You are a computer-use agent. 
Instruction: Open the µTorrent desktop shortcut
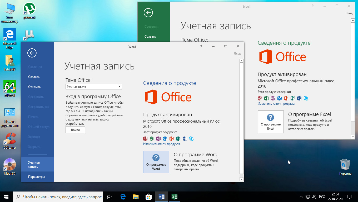29,11
